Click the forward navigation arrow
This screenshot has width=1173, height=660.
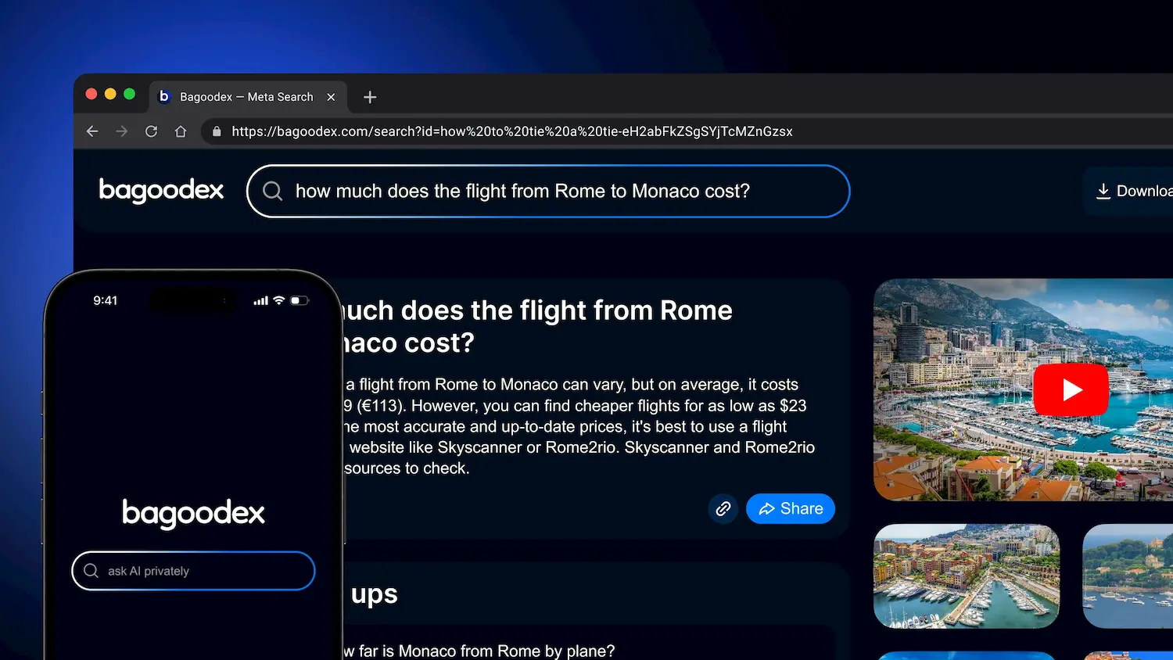click(121, 131)
